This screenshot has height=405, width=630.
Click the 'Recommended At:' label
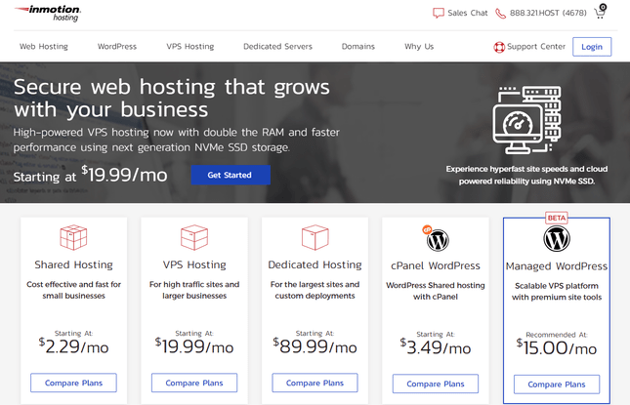click(557, 335)
